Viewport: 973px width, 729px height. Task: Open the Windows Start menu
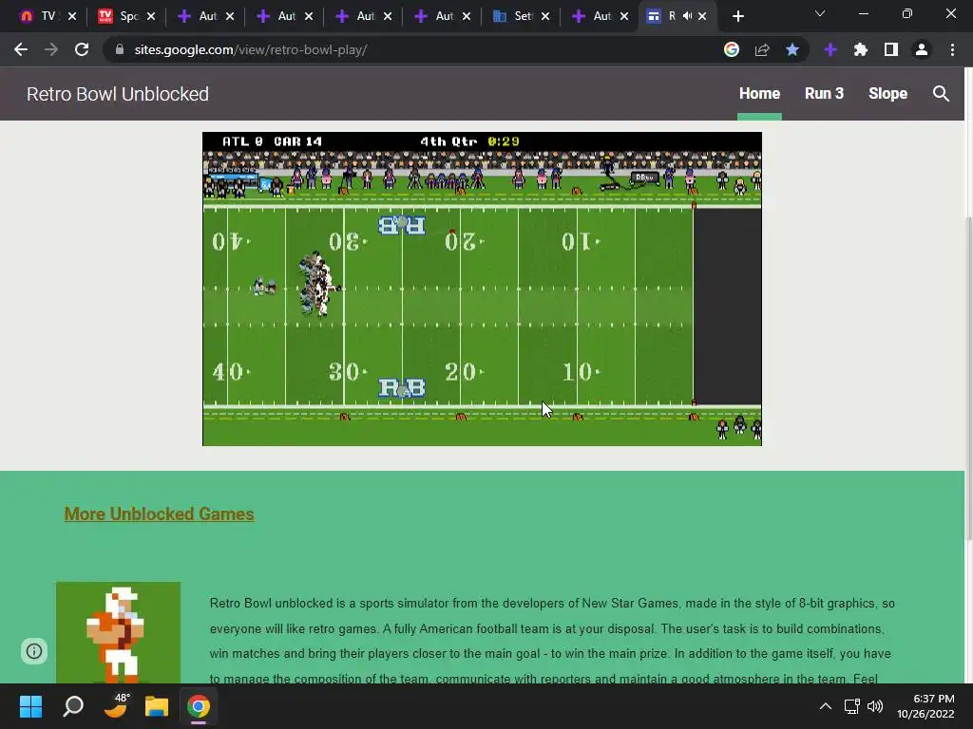[x=30, y=706]
